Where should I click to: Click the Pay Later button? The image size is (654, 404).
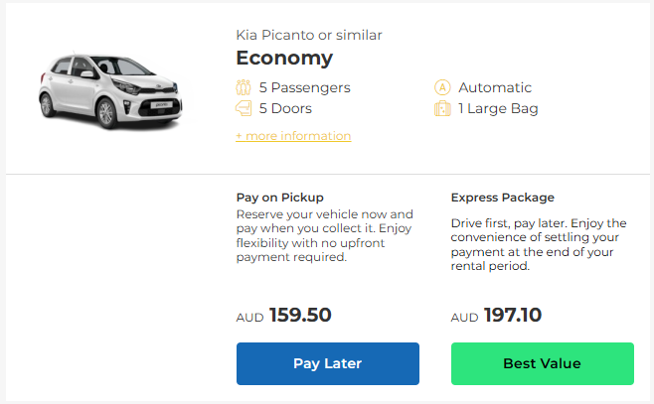pos(328,363)
